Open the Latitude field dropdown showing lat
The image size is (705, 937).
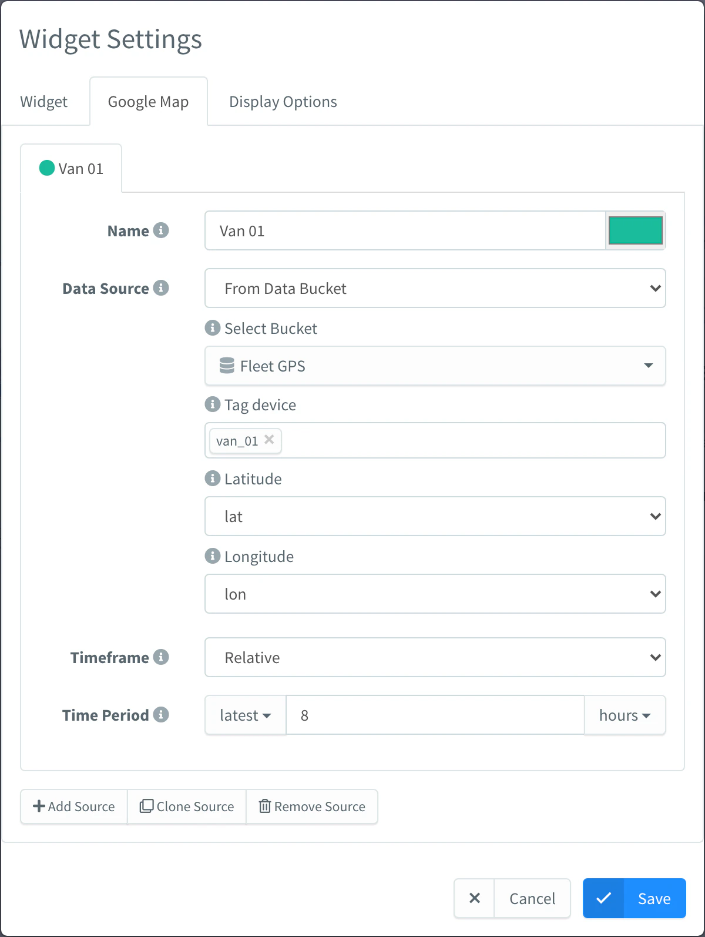point(435,516)
